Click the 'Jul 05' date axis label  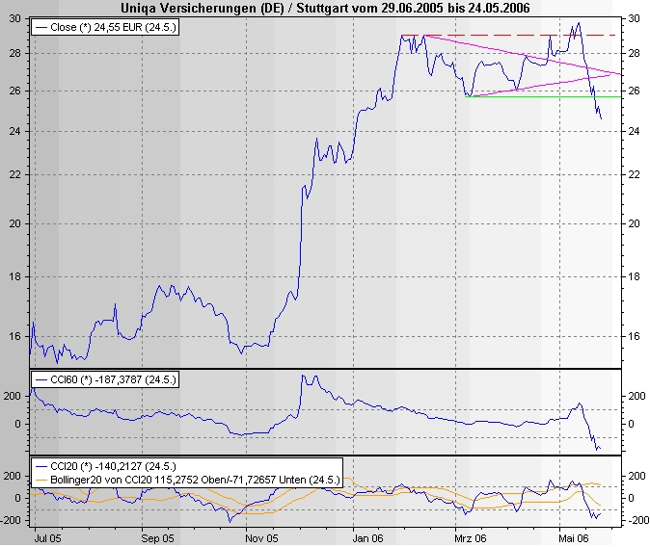click(x=47, y=538)
